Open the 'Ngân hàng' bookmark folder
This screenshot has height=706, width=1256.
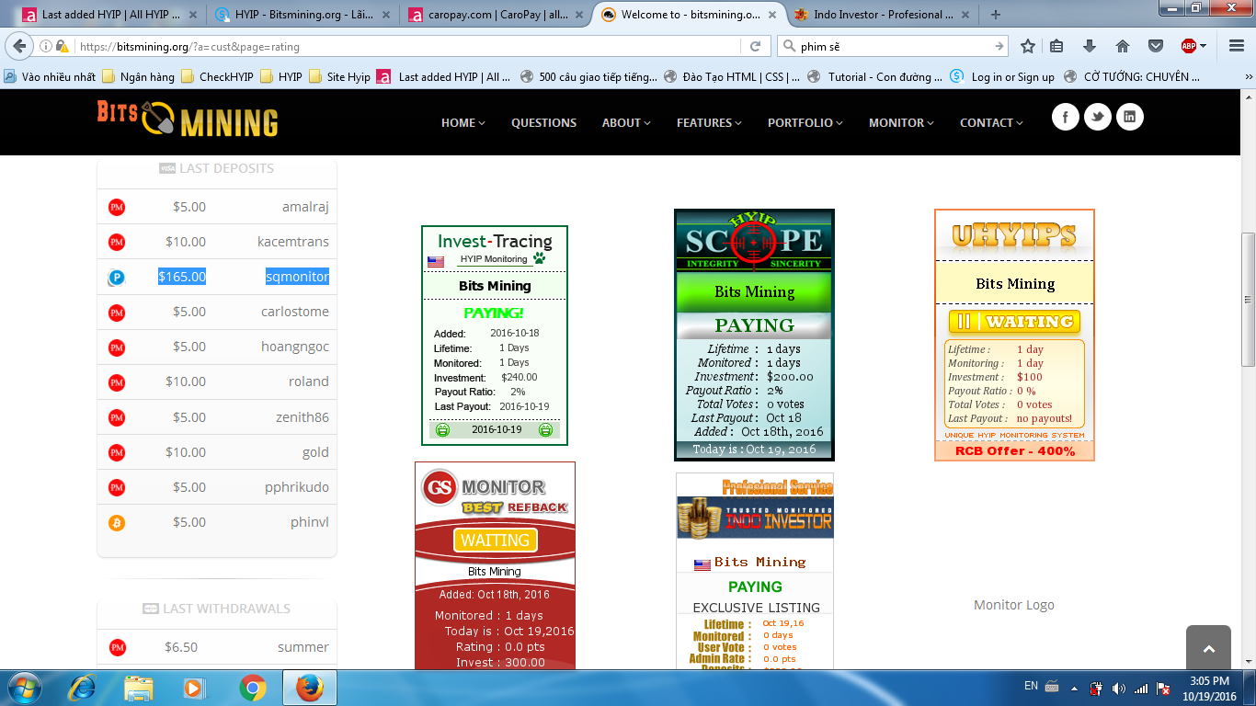coord(138,77)
